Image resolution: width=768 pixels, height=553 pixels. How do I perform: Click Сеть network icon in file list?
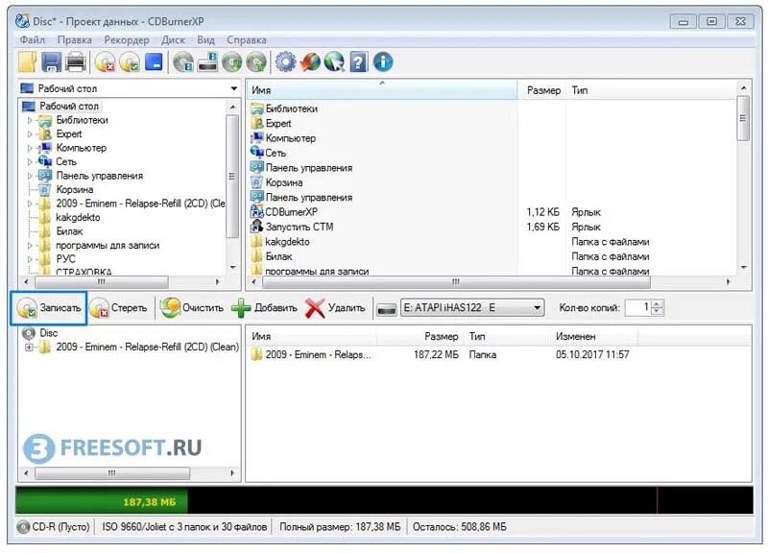(256, 153)
